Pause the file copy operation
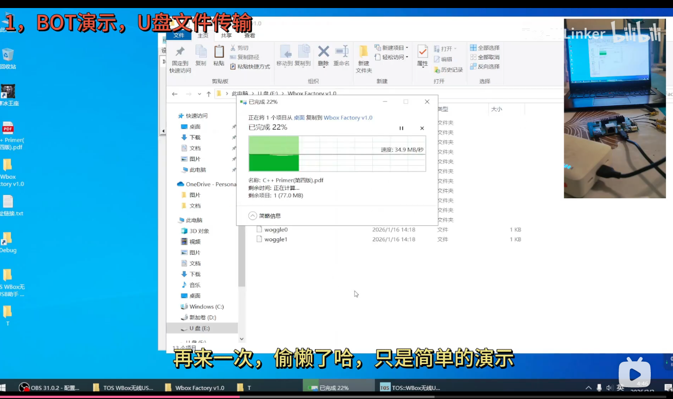673x399 pixels. [401, 128]
